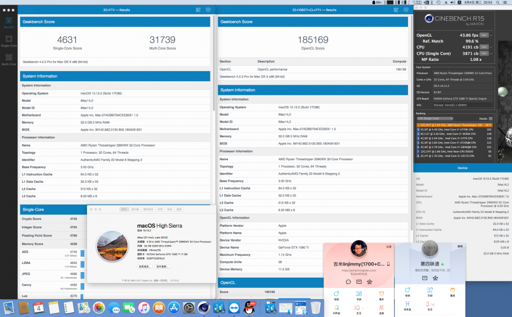The image size is (512, 317).
Task: Toggle CPU (Single Core) checkbox in Cinebench
Action: coord(492,53)
